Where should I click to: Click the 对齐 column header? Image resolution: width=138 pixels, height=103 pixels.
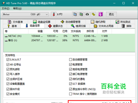tap(105, 31)
